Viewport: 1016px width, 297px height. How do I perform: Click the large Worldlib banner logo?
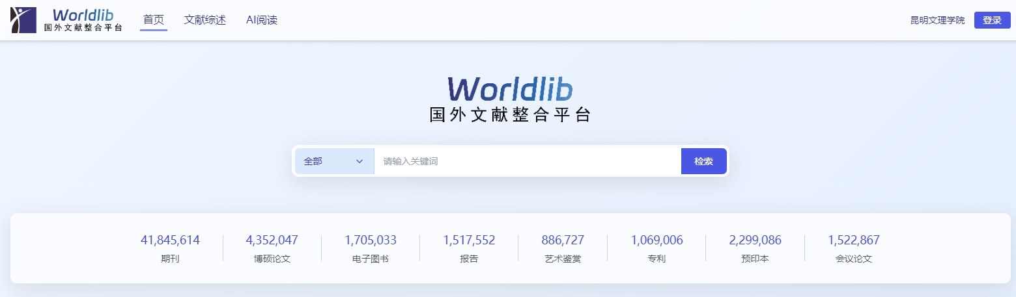coord(511,100)
